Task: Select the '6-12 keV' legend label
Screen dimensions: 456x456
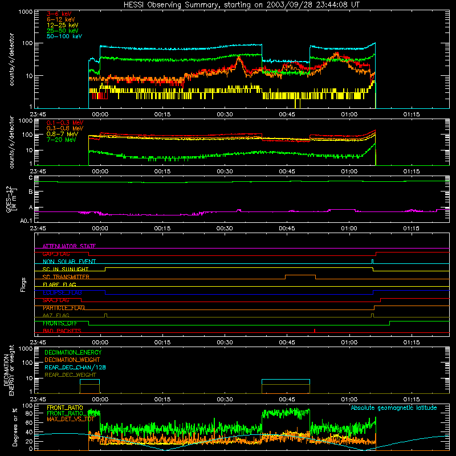Action: [x=61, y=19]
